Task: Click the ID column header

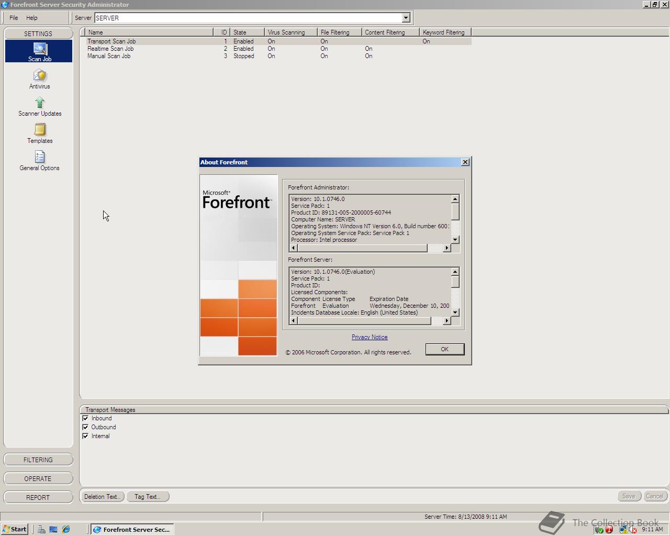Action: [x=222, y=32]
